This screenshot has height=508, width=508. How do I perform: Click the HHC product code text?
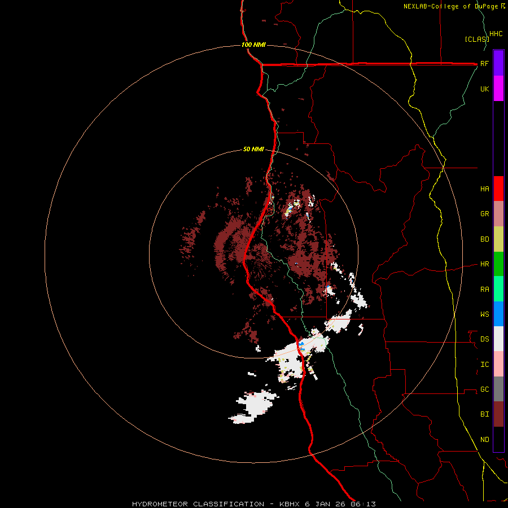point(496,34)
